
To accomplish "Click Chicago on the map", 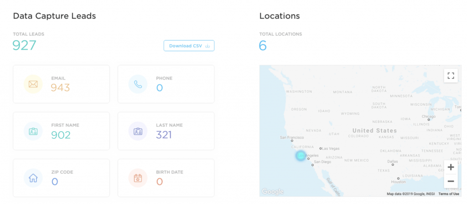I will point(429,117).
